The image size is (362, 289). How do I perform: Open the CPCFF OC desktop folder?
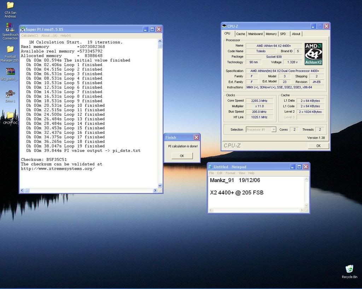point(10,116)
